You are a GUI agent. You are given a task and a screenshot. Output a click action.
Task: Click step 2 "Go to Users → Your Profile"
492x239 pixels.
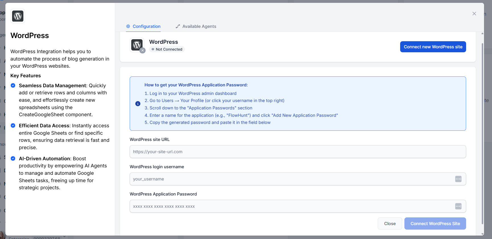click(x=214, y=101)
